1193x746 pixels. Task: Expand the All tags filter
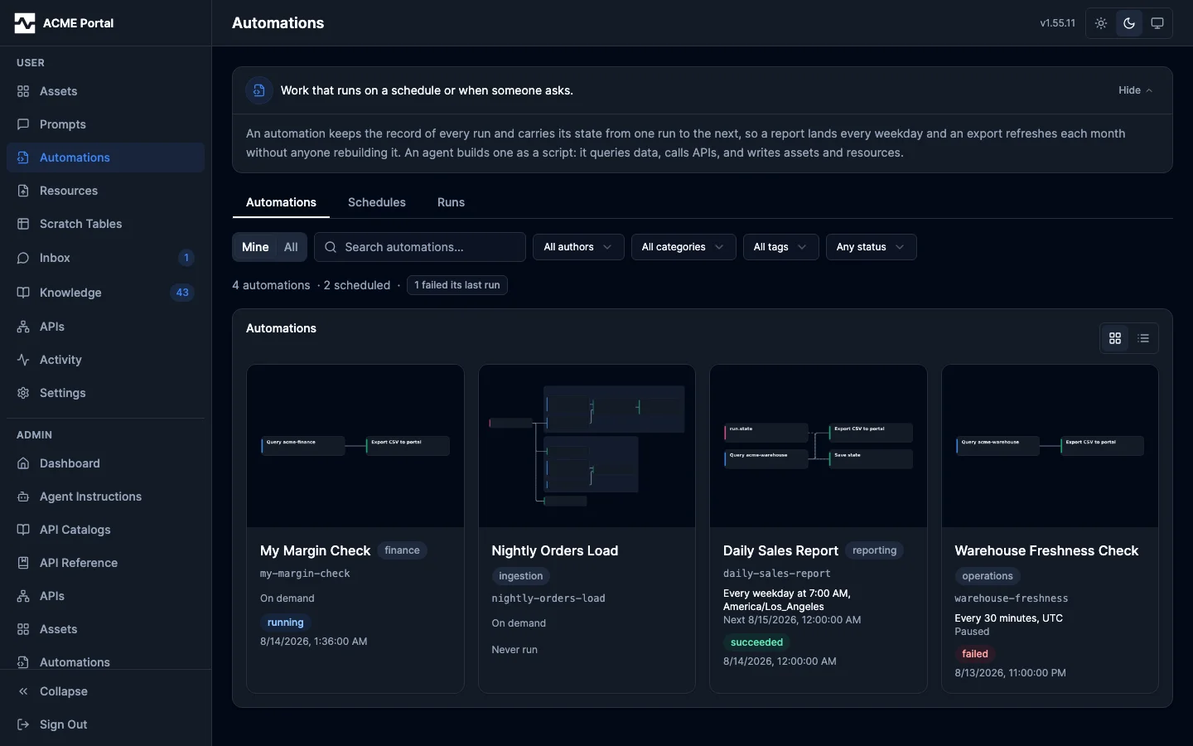pos(781,247)
